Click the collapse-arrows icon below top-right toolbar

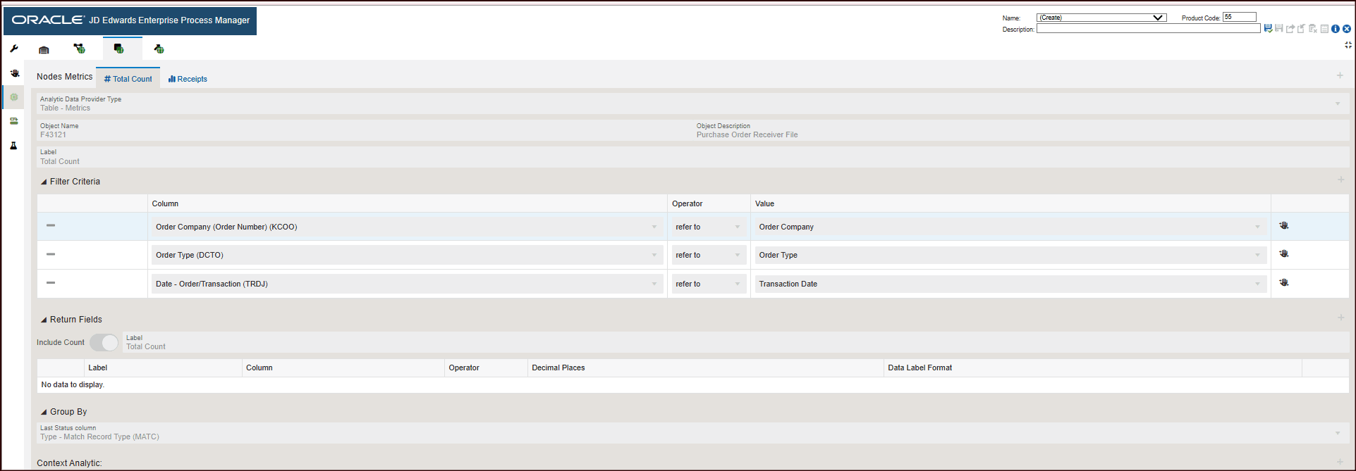[x=1348, y=45]
